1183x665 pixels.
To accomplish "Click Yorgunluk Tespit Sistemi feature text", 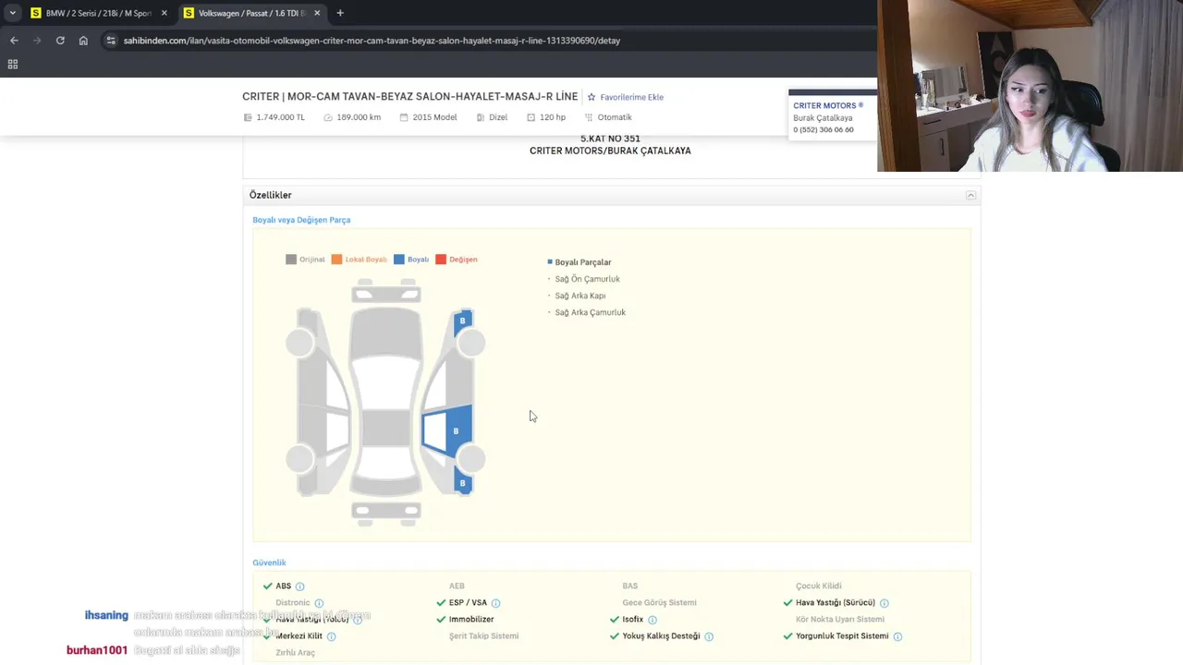I will pos(842,636).
